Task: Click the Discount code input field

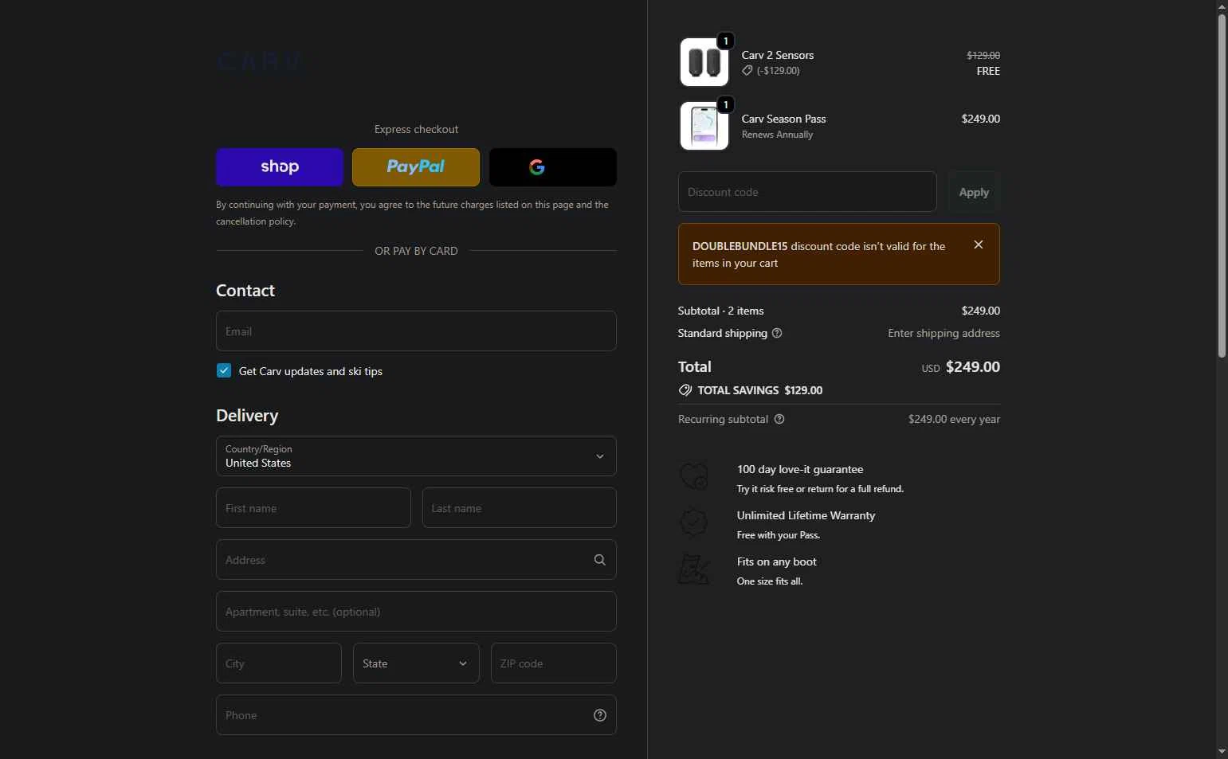Action: coord(807,191)
